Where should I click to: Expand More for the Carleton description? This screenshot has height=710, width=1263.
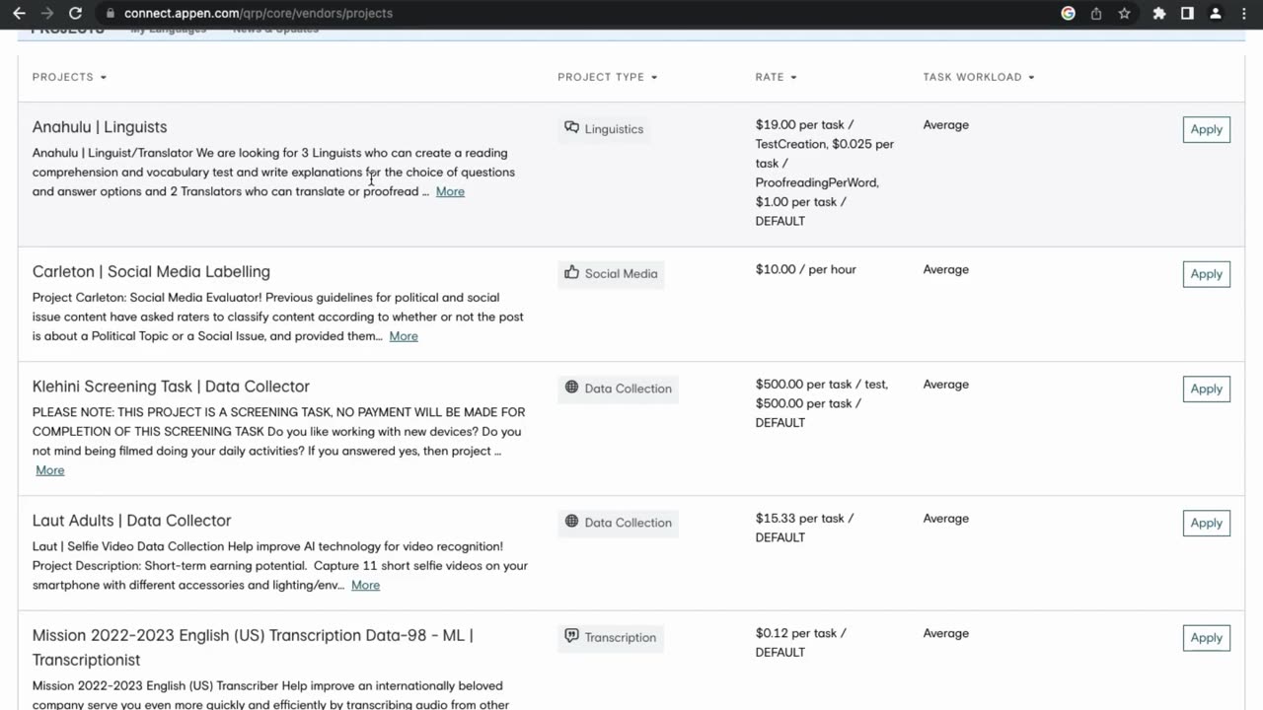click(x=404, y=336)
